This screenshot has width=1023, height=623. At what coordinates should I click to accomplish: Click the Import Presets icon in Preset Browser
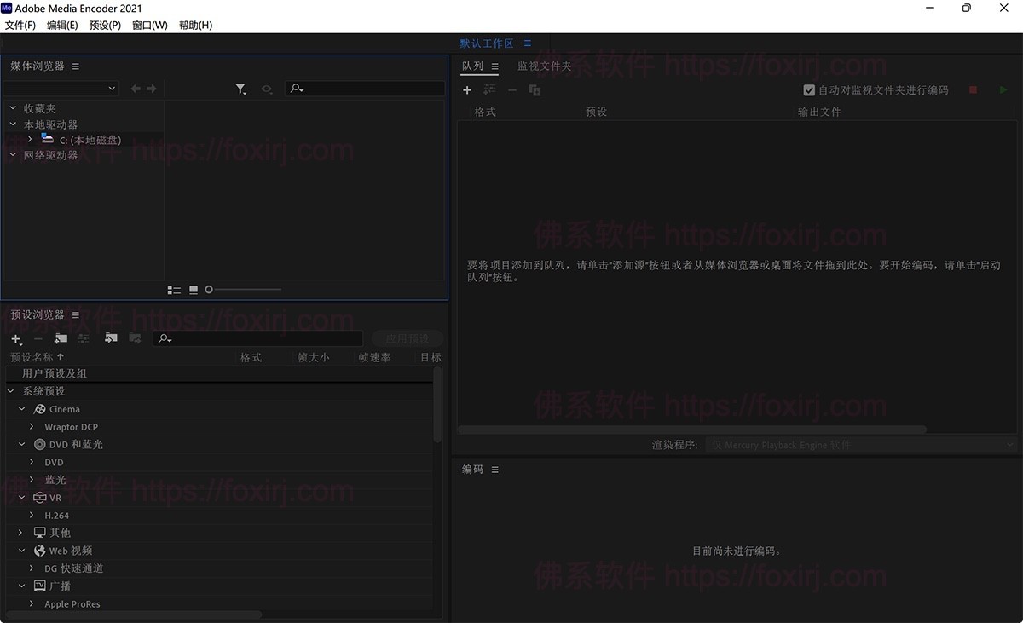point(111,338)
